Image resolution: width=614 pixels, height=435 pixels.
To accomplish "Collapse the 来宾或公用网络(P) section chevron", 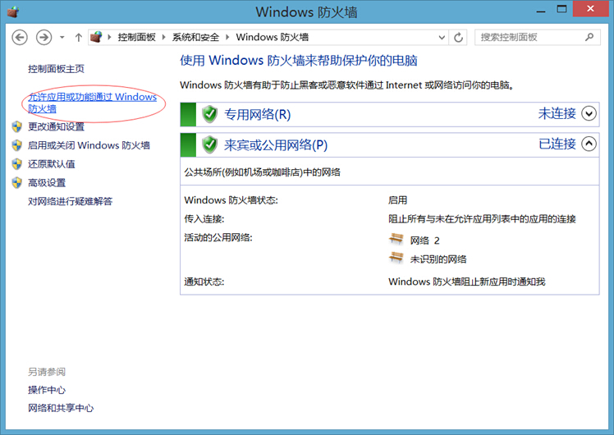I will pyautogui.click(x=589, y=144).
